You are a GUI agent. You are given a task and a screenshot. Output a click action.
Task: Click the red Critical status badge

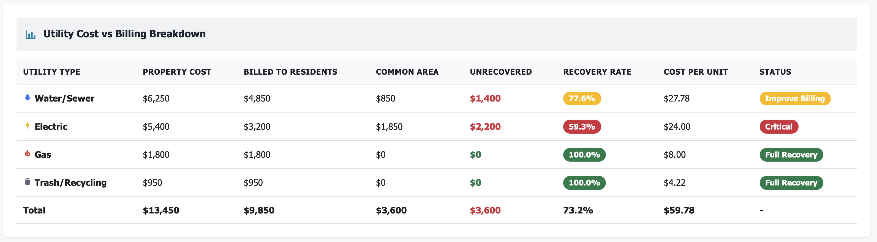(x=779, y=126)
